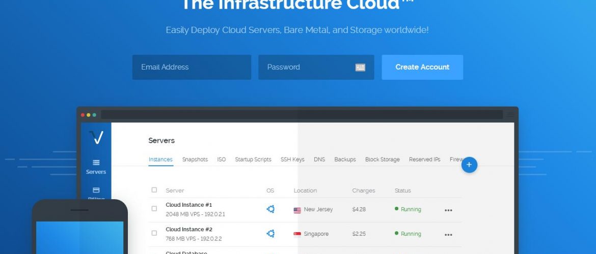Switch to the Backups tab

coord(345,160)
